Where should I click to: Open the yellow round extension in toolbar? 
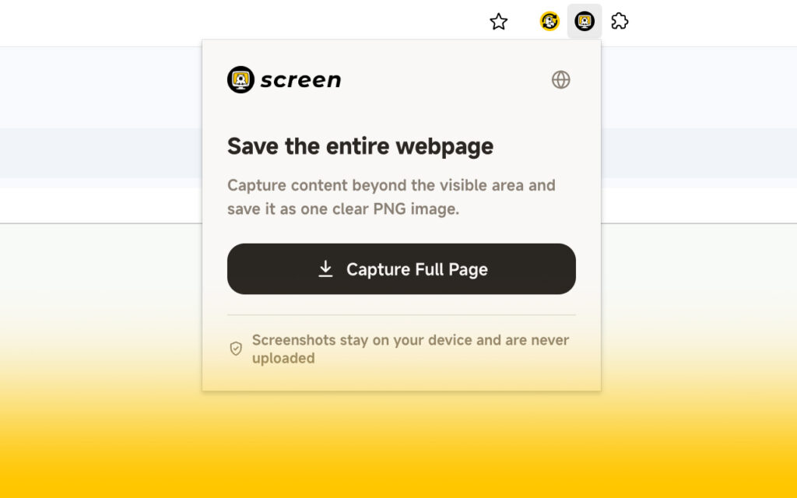tap(549, 21)
